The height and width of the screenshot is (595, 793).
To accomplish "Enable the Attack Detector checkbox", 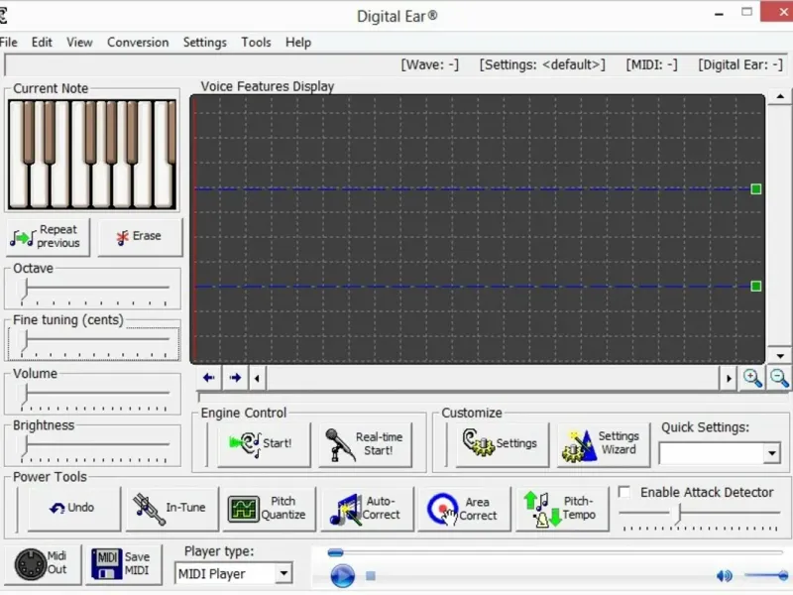I will coord(625,492).
